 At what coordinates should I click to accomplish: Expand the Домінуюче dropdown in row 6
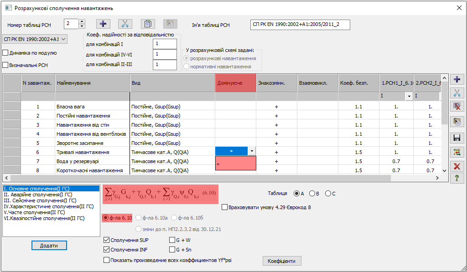[252, 151]
